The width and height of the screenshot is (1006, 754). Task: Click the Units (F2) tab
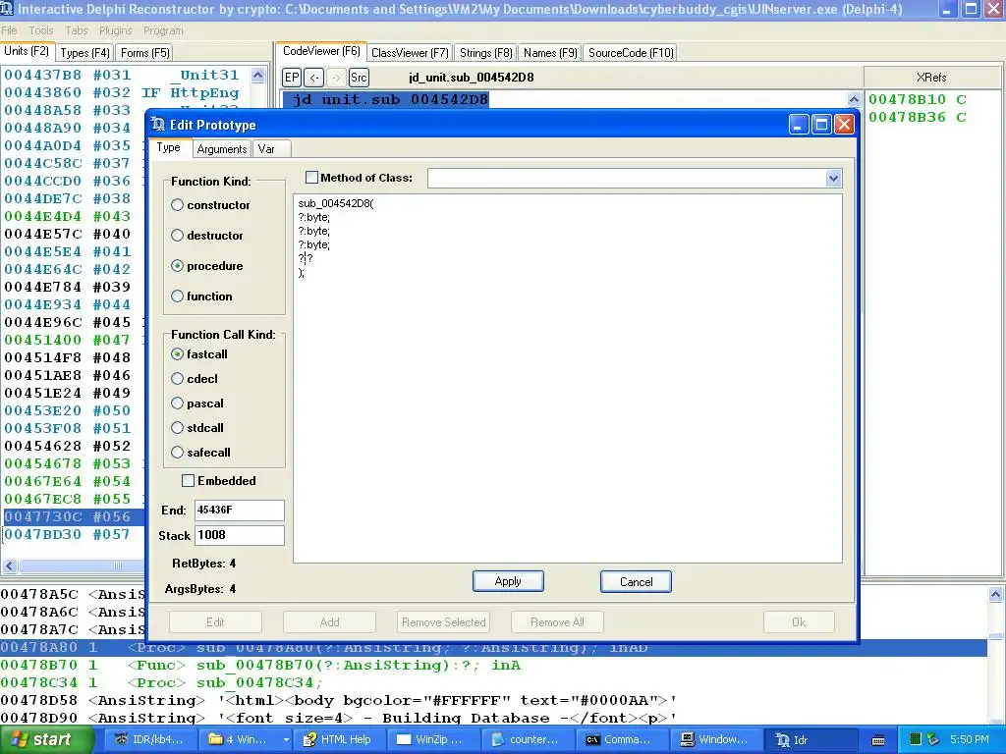point(27,51)
